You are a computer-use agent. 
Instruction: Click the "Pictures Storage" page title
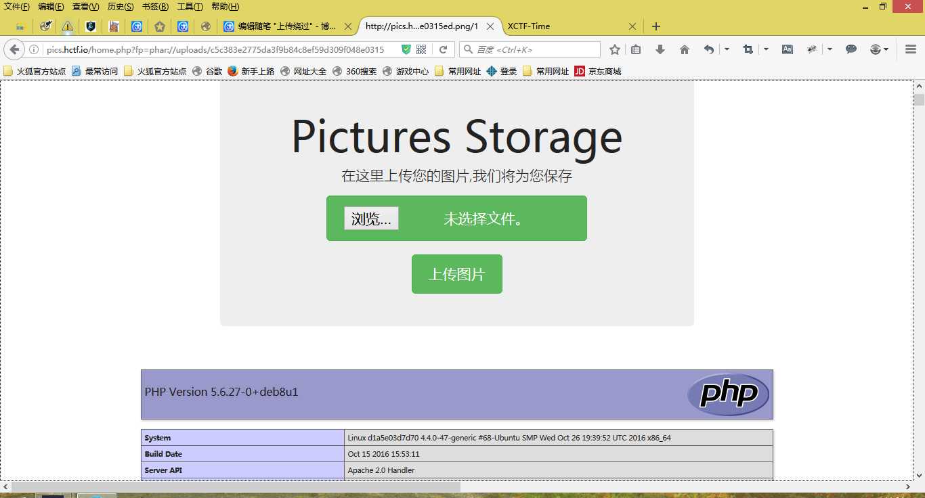pyautogui.click(x=457, y=137)
